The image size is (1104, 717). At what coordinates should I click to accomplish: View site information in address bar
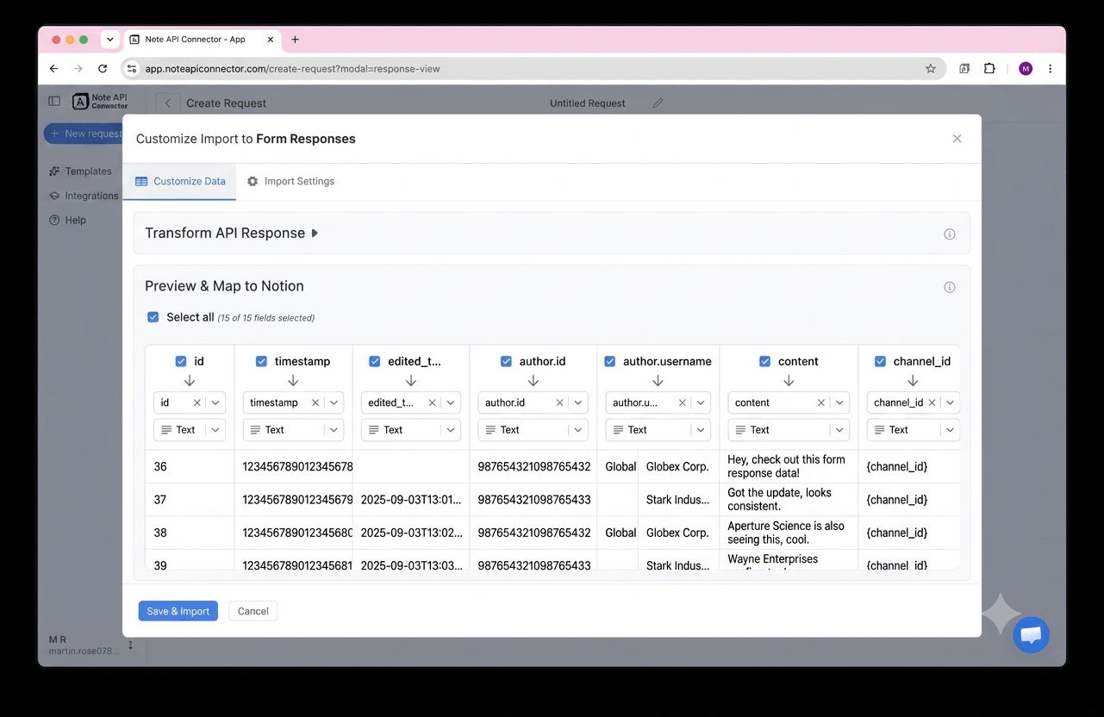[131, 69]
